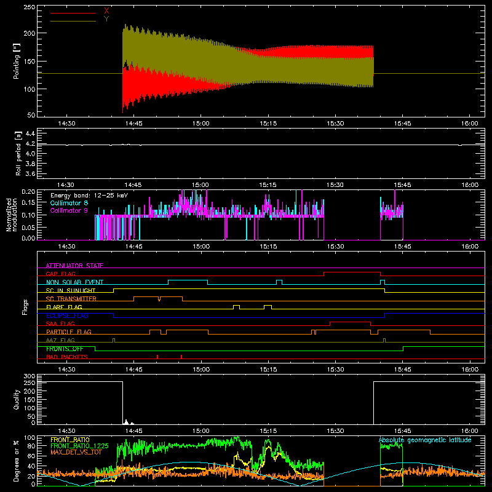The image size is (492, 492).
Task: Click the '300' tick on the Quality axis
Action: point(30,376)
